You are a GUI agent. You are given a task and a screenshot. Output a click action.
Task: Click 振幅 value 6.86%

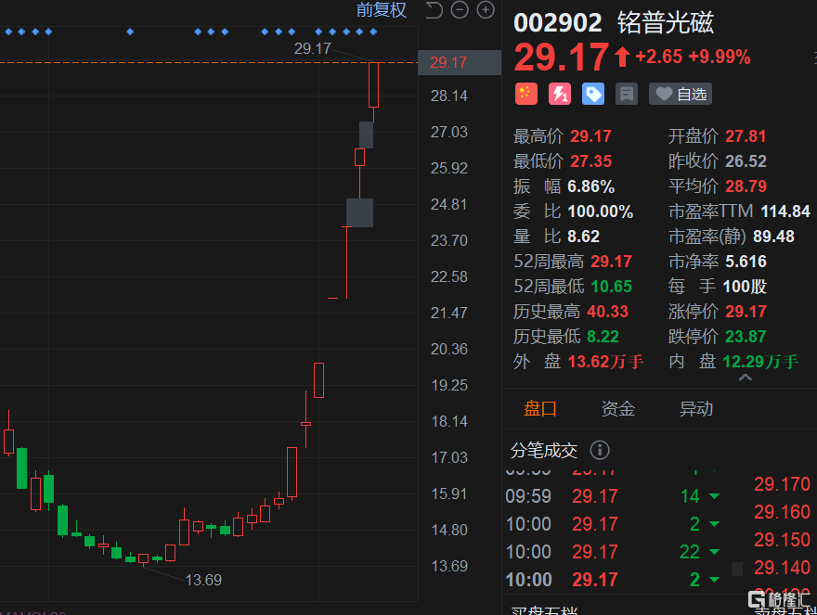click(590, 186)
